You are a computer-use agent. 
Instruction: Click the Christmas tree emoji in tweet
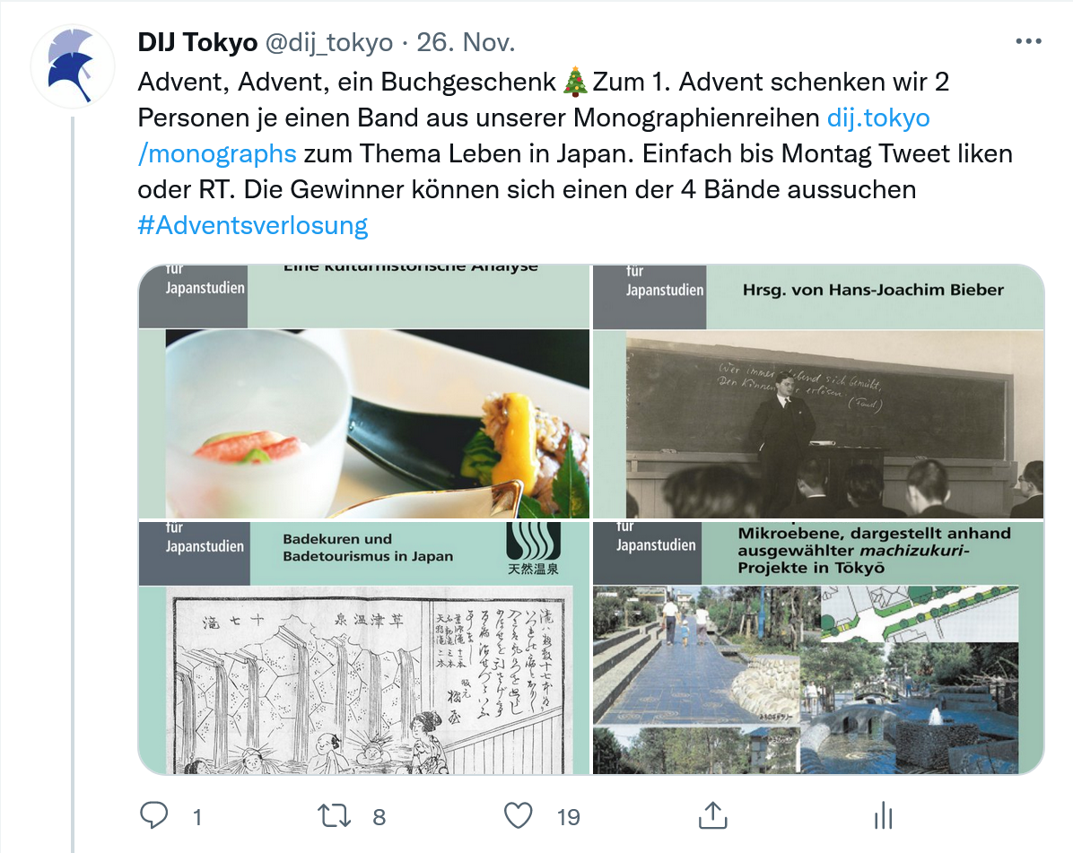point(575,82)
